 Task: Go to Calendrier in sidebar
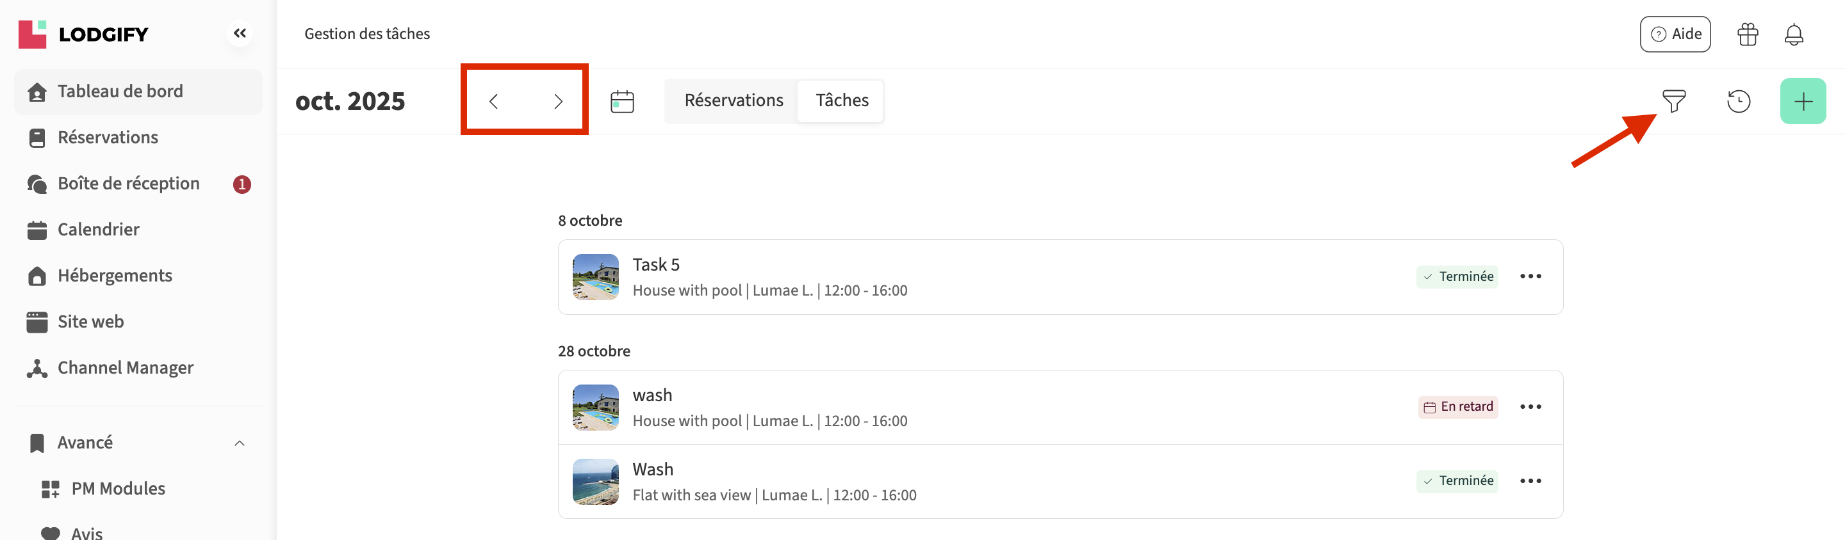(x=98, y=230)
